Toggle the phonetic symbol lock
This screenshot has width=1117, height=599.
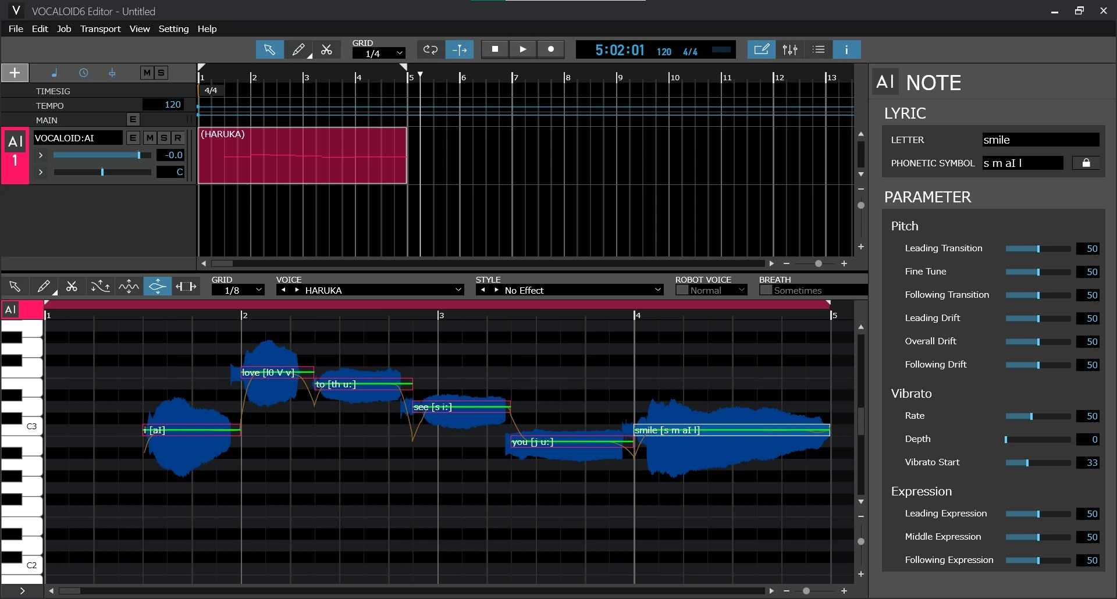pyautogui.click(x=1086, y=163)
